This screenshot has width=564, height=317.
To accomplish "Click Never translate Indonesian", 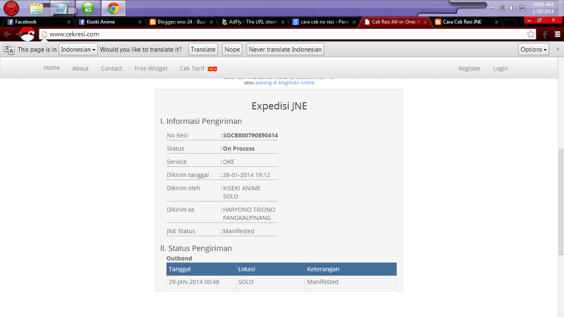I will click(285, 49).
